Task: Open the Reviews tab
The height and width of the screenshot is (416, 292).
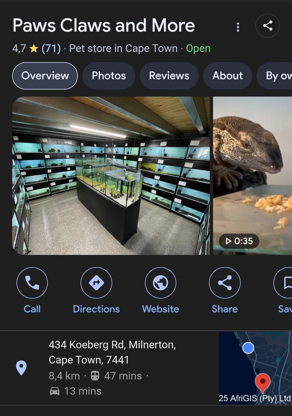Action: [169, 76]
